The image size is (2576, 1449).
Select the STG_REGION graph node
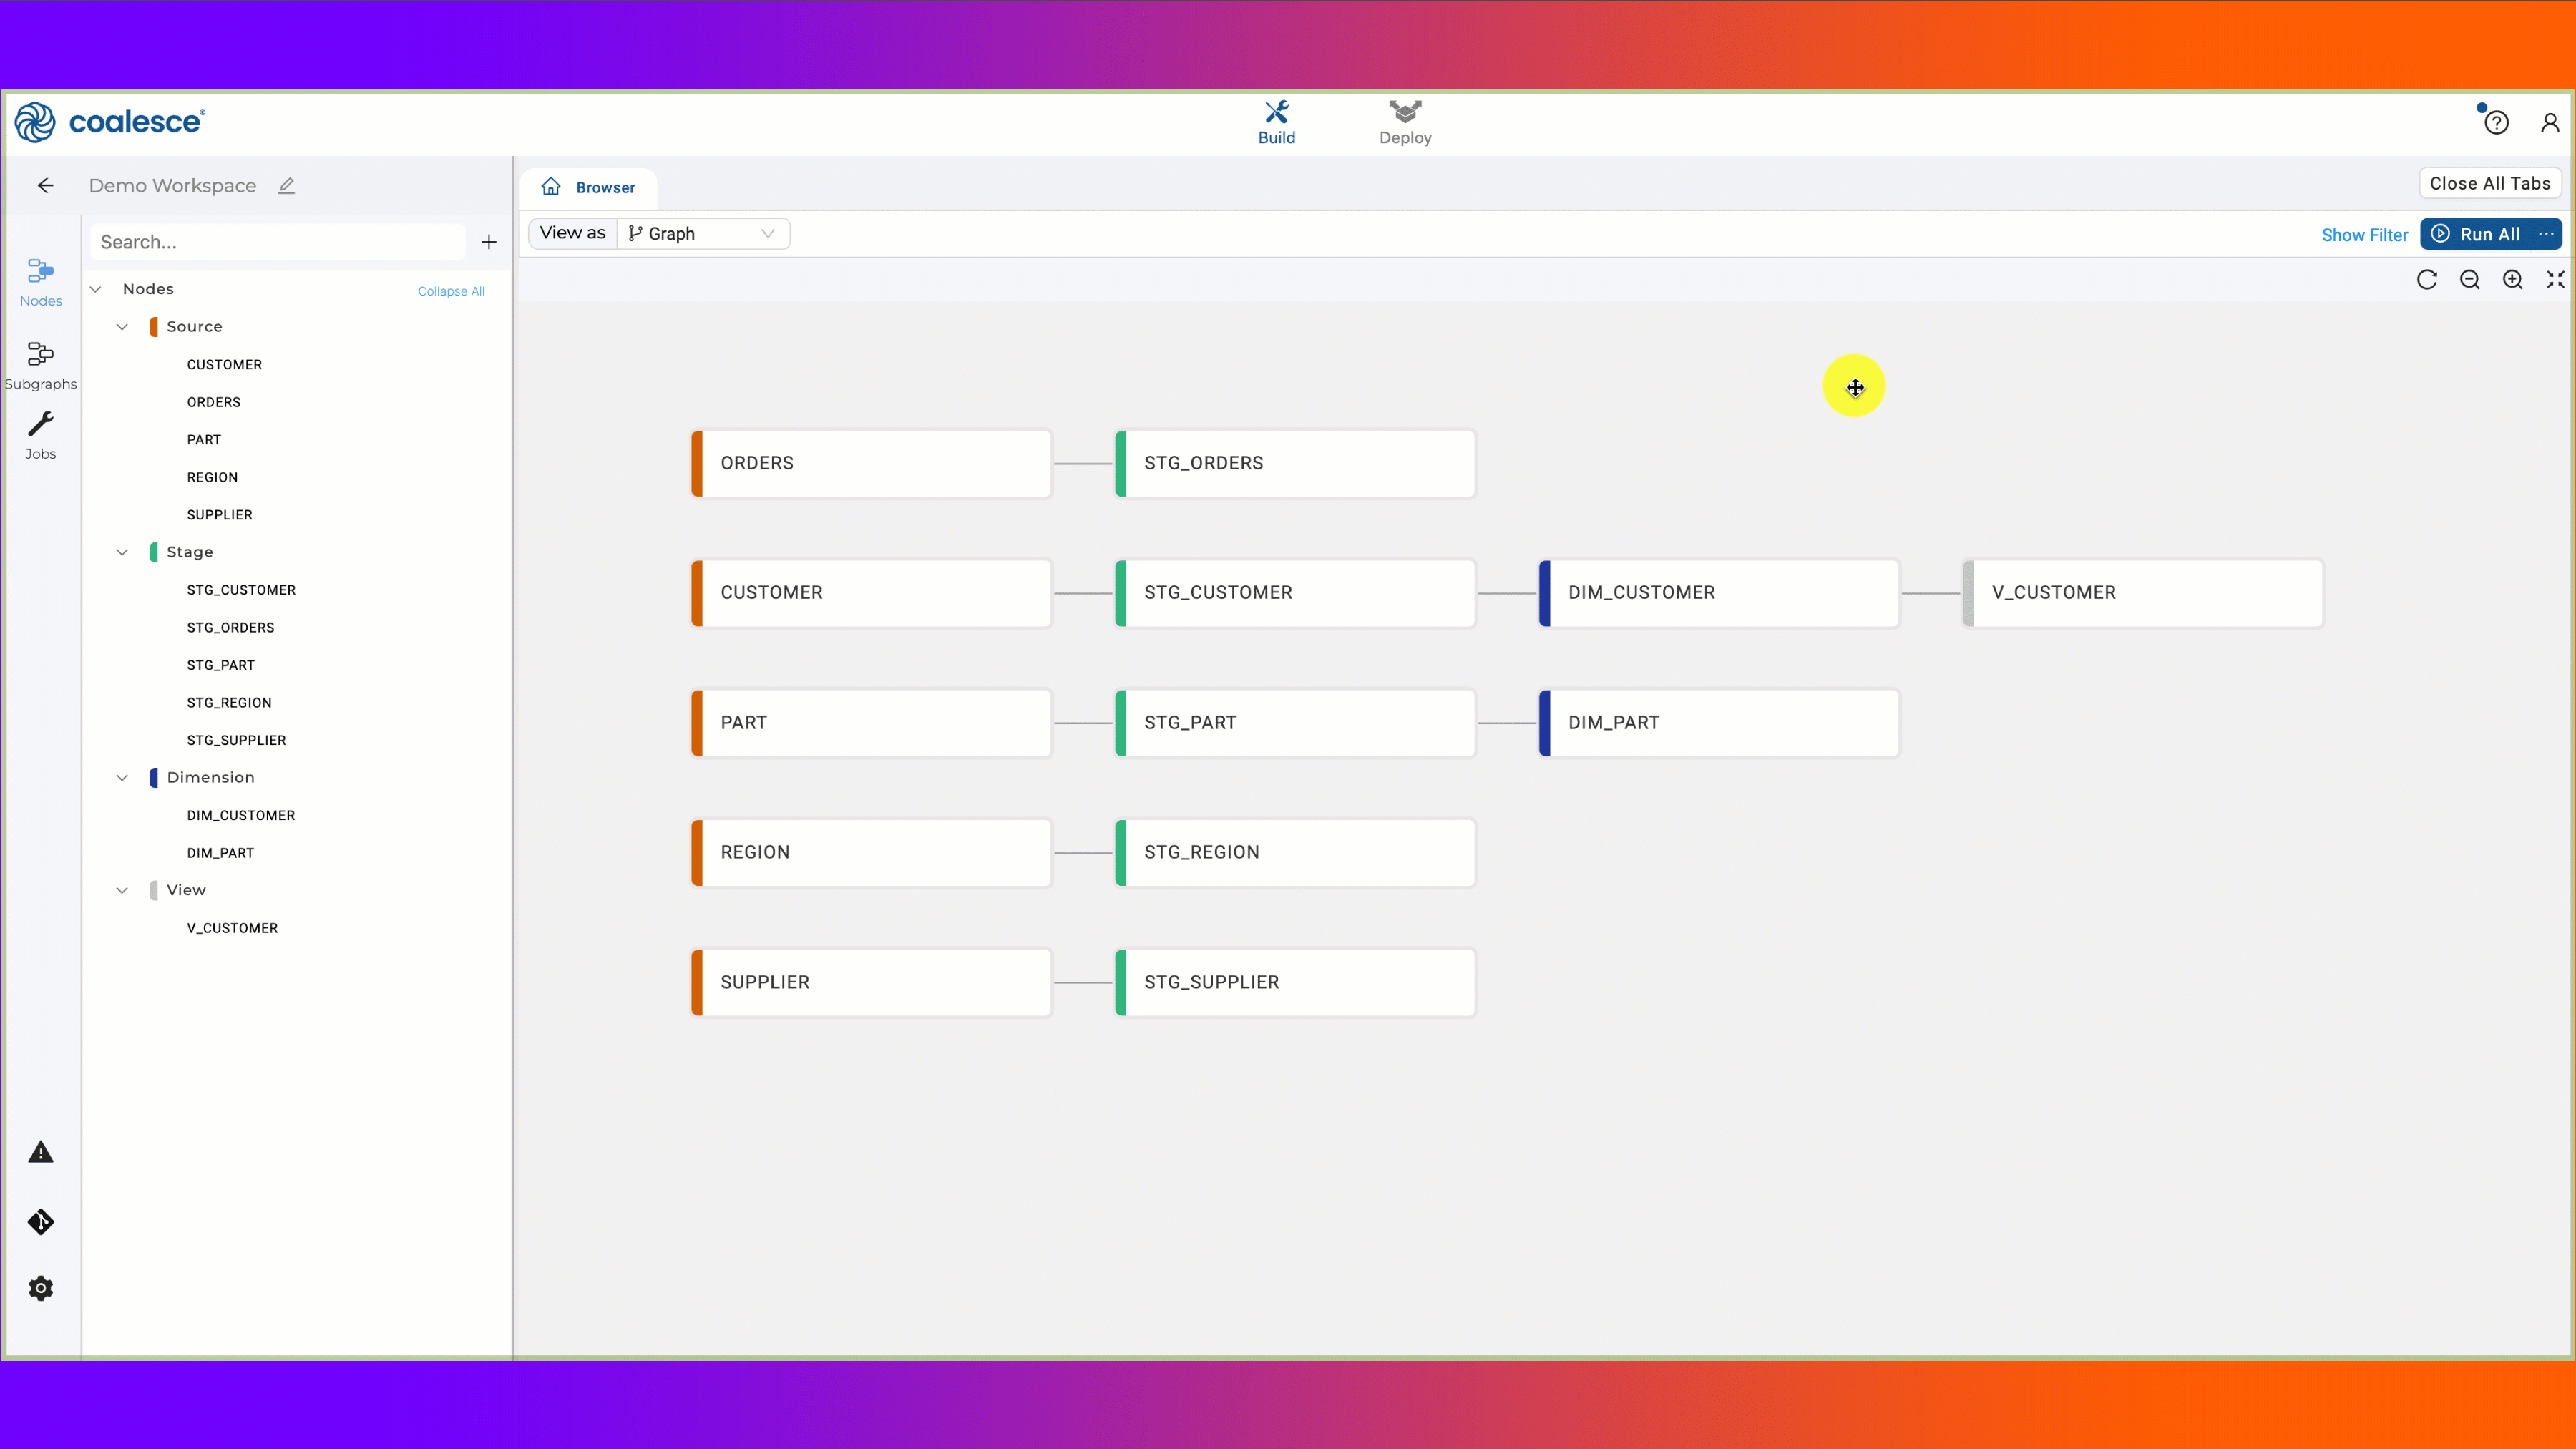1295,853
